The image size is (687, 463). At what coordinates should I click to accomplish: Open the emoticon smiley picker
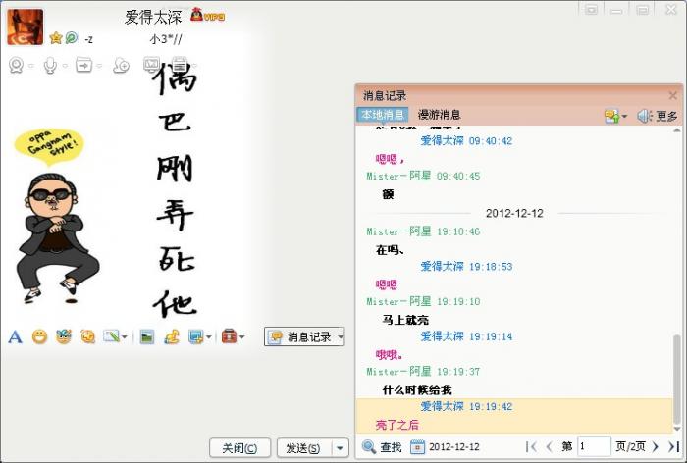coord(39,336)
